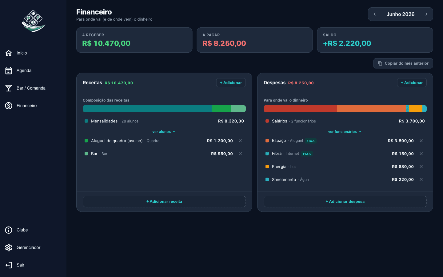Click the Energia yellow color dot
443x277 pixels.
[267, 167]
